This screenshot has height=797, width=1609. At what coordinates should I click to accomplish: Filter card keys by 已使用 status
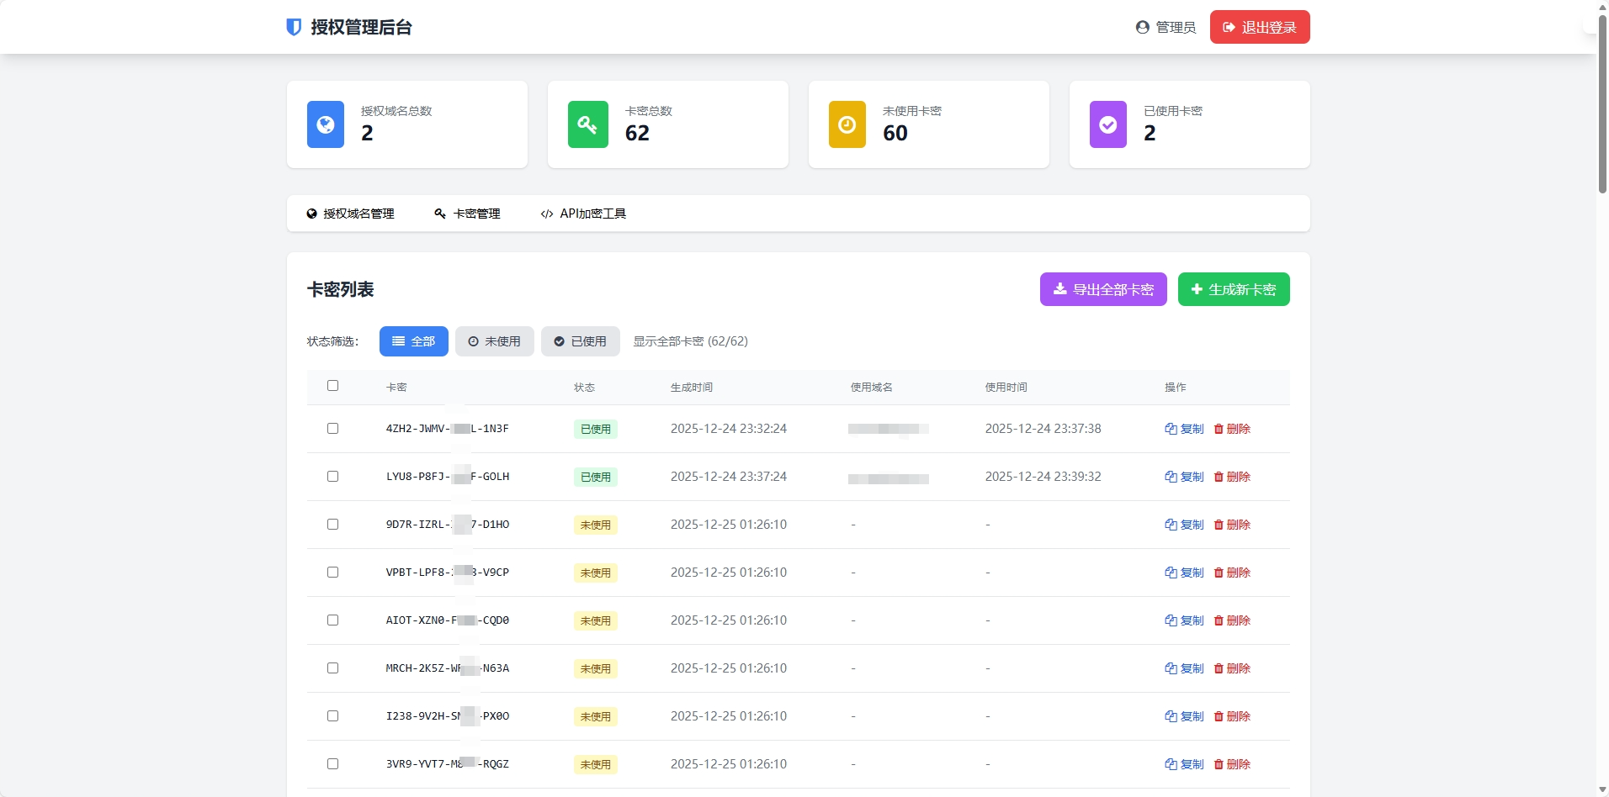[580, 341]
